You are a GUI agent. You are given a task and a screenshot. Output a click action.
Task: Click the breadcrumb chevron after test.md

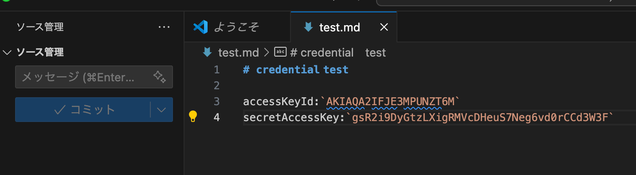click(267, 53)
